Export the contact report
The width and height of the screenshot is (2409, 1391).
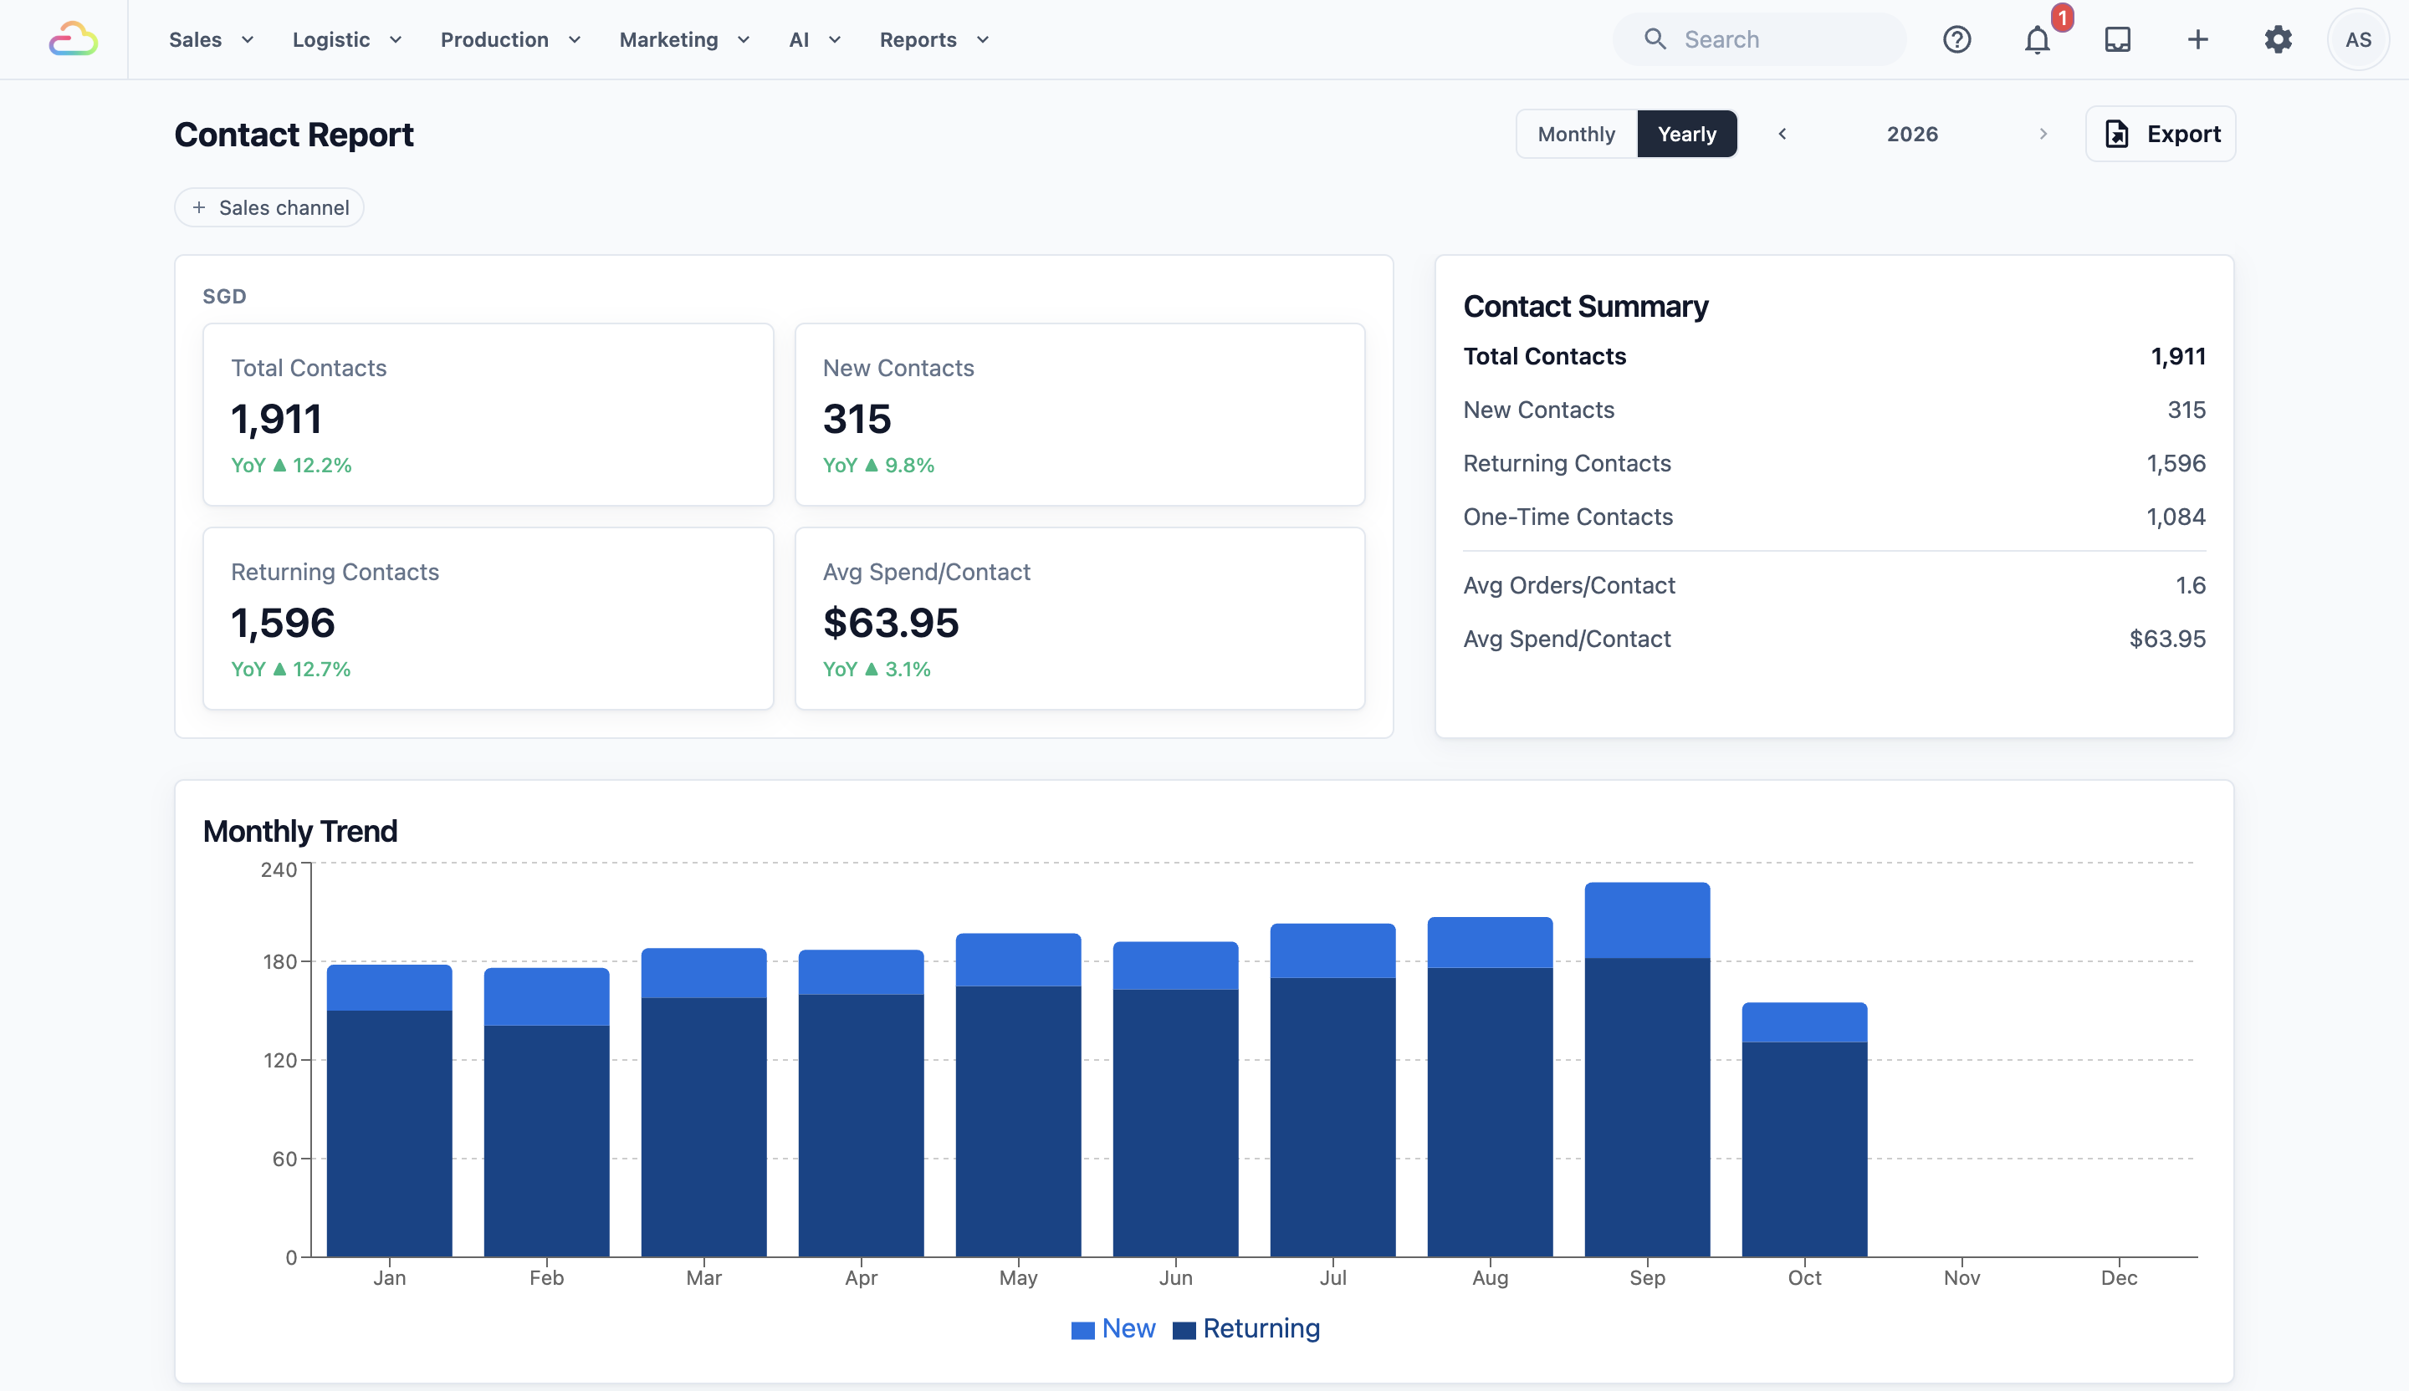coord(2161,134)
